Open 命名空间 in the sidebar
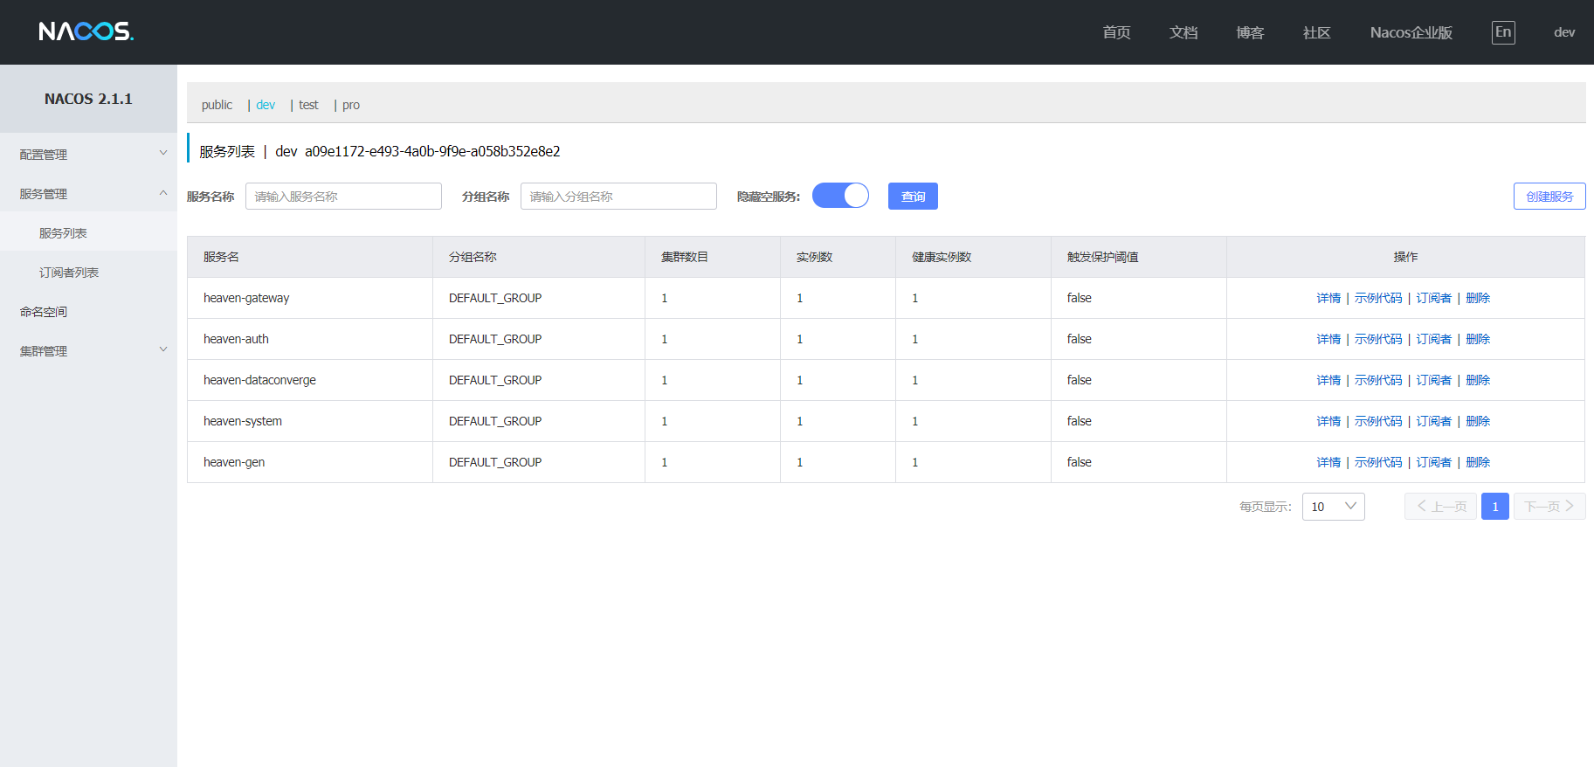This screenshot has width=1594, height=767. 88,311
